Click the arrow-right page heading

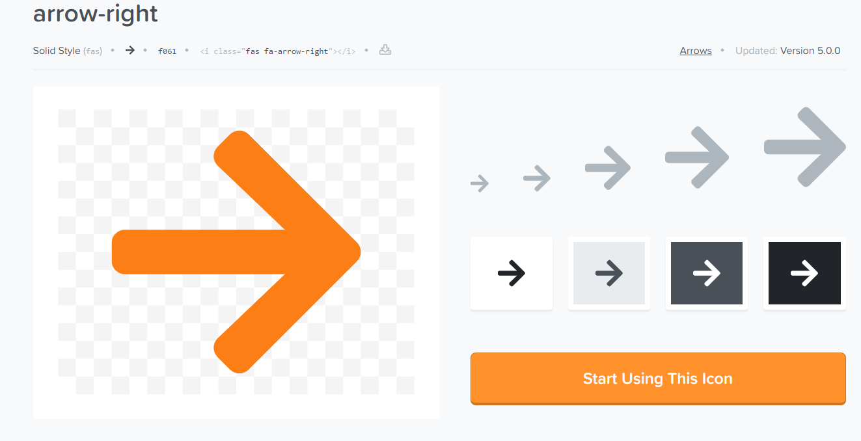[x=96, y=13]
